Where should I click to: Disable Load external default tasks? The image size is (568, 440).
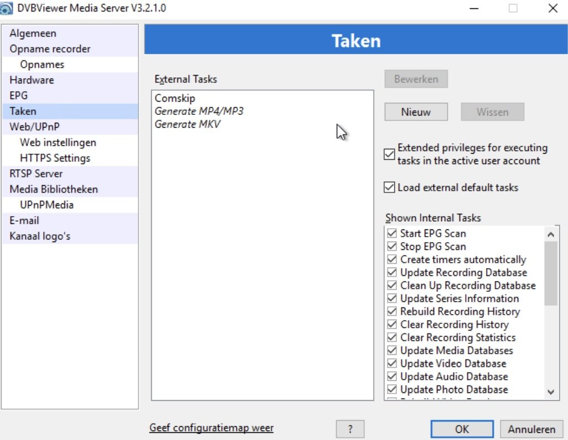pos(390,187)
